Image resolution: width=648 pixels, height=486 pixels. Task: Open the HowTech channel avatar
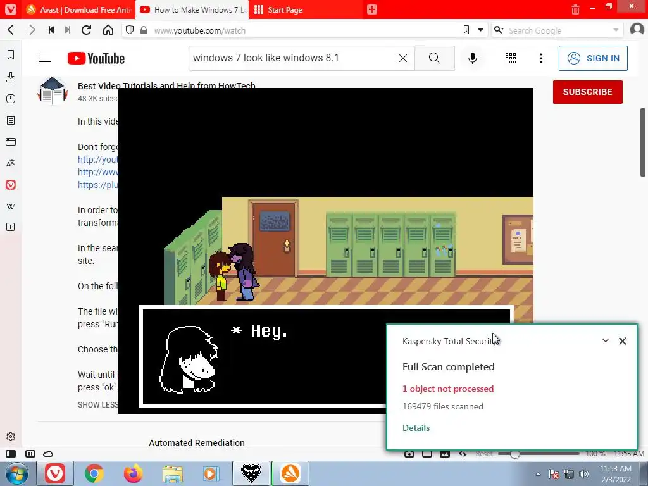tap(53, 90)
